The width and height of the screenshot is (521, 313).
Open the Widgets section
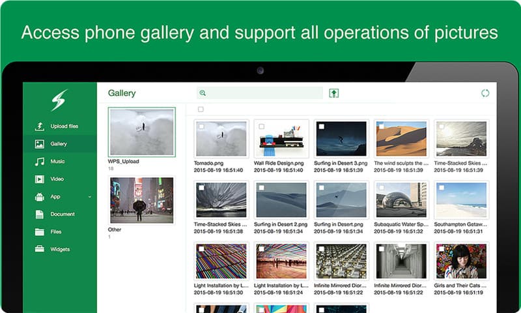pyautogui.click(x=60, y=250)
